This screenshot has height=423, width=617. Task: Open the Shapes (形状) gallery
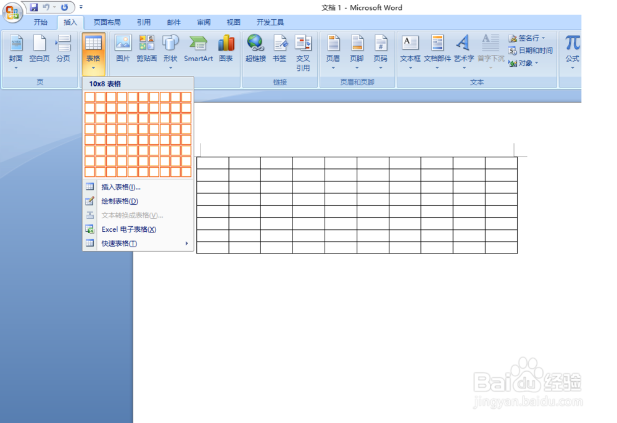pyautogui.click(x=170, y=52)
